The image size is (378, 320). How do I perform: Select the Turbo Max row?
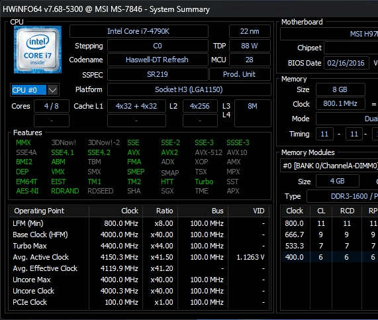click(139, 246)
